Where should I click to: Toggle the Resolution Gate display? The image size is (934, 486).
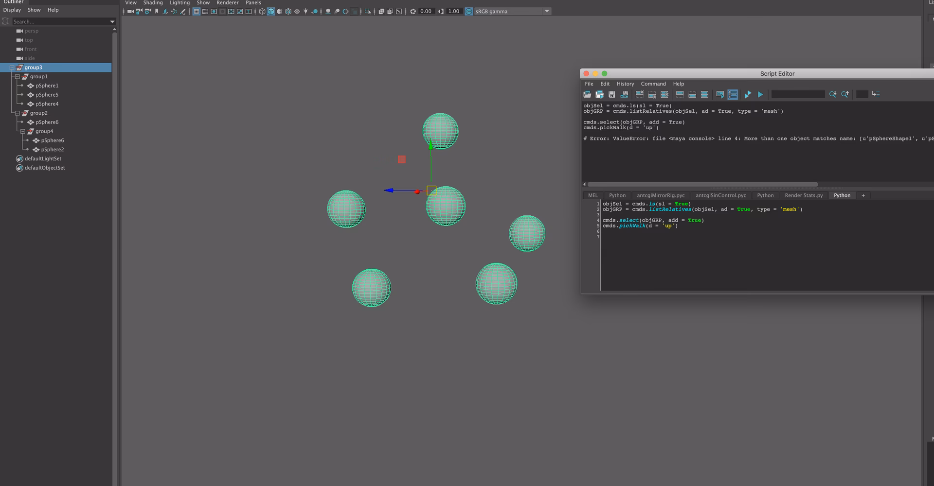coord(214,12)
